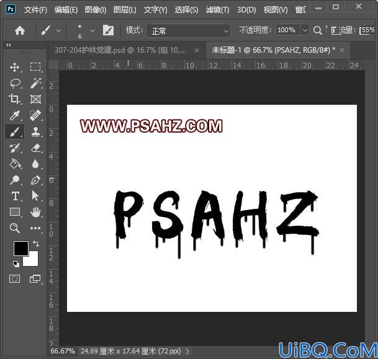Select the Frame tool

pyautogui.click(x=35, y=99)
